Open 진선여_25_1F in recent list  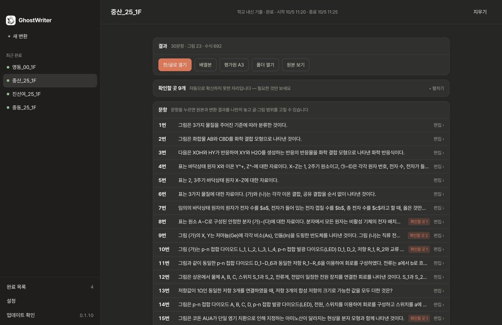tap(50, 94)
